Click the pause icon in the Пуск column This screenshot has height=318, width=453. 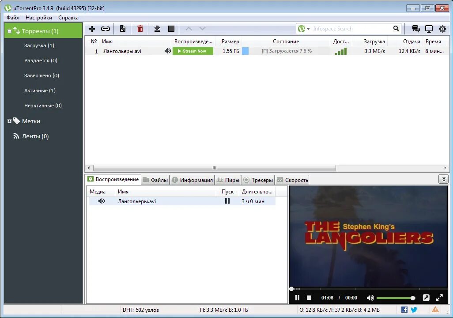click(227, 201)
